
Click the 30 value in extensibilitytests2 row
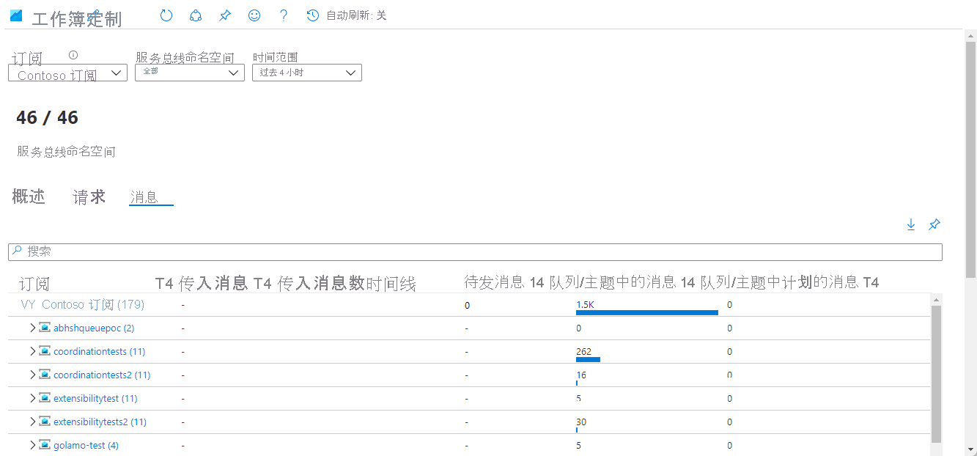pyautogui.click(x=581, y=422)
